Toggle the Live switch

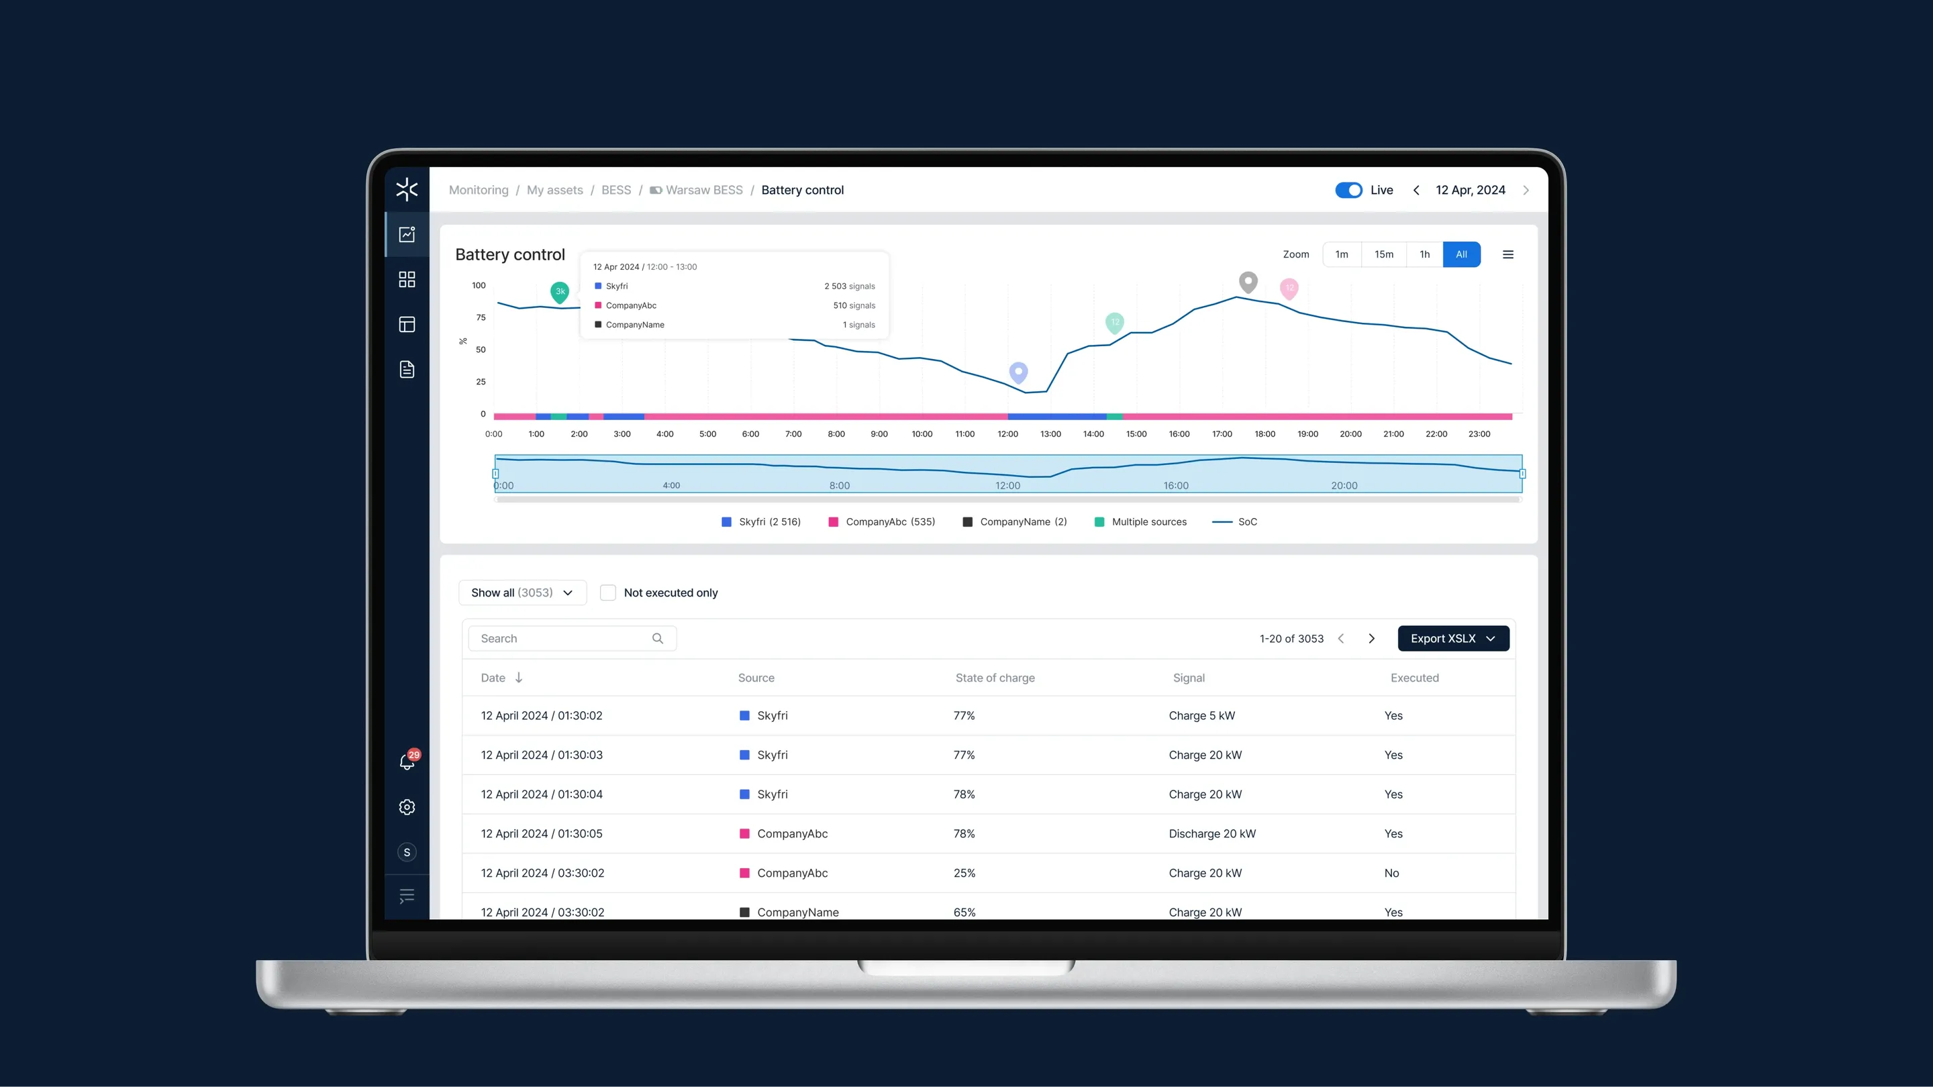point(1348,191)
